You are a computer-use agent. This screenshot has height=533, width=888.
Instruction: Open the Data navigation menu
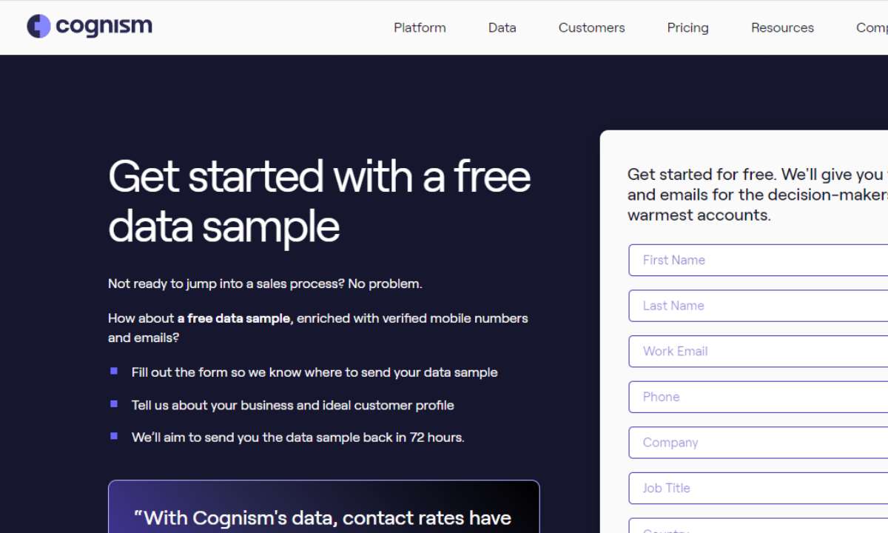[502, 28]
